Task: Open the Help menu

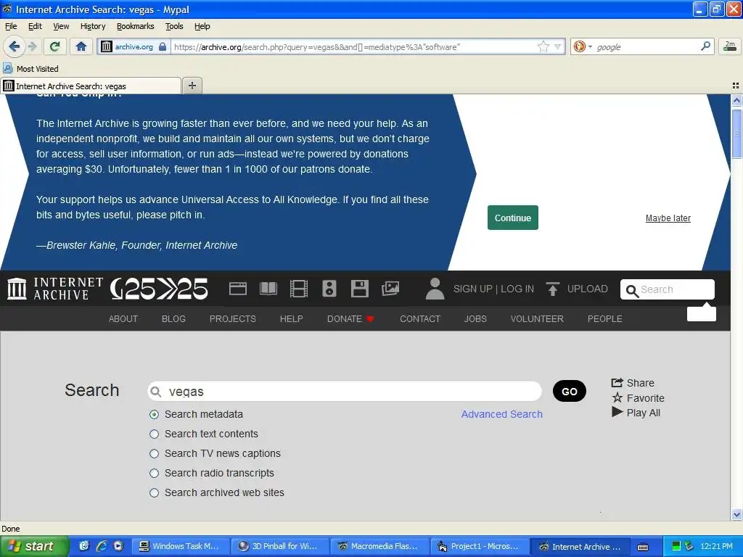Action: click(x=202, y=26)
